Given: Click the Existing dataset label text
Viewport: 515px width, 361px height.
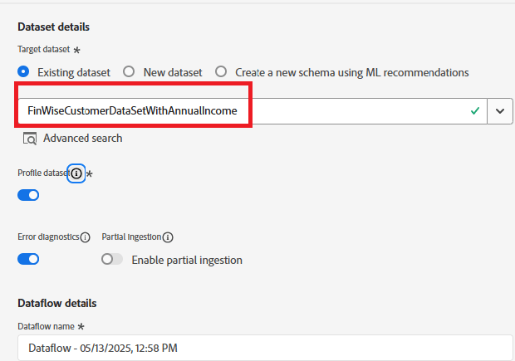Looking at the screenshot, I should tap(74, 72).
